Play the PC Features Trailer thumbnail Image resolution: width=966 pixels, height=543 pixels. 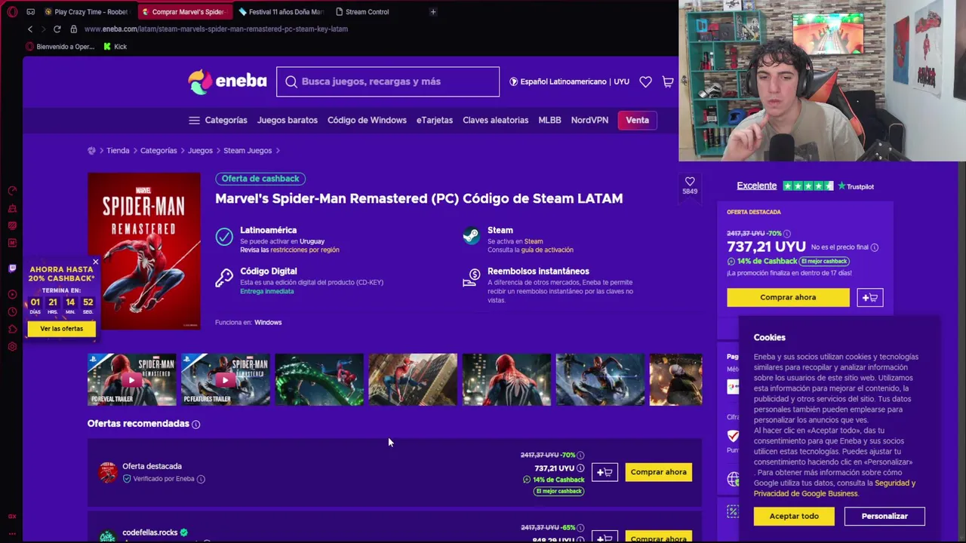(x=225, y=379)
